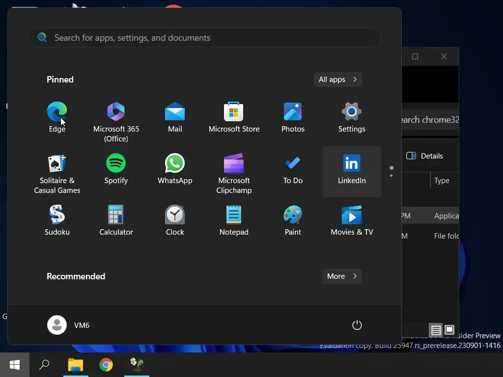
Task: Click the power button in Start menu
Action: [357, 325]
